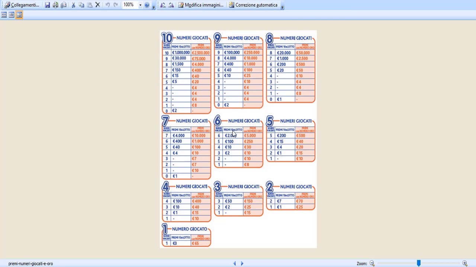The image size is (476, 267).
Task: Switch to filmstrip view icon
Action: click(x=12, y=15)
